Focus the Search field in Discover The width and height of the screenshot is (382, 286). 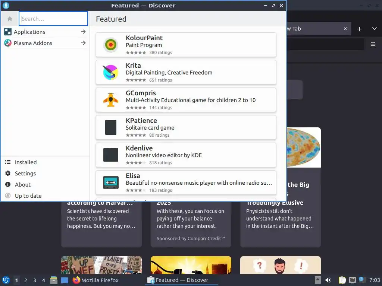[x=53, y=19]
